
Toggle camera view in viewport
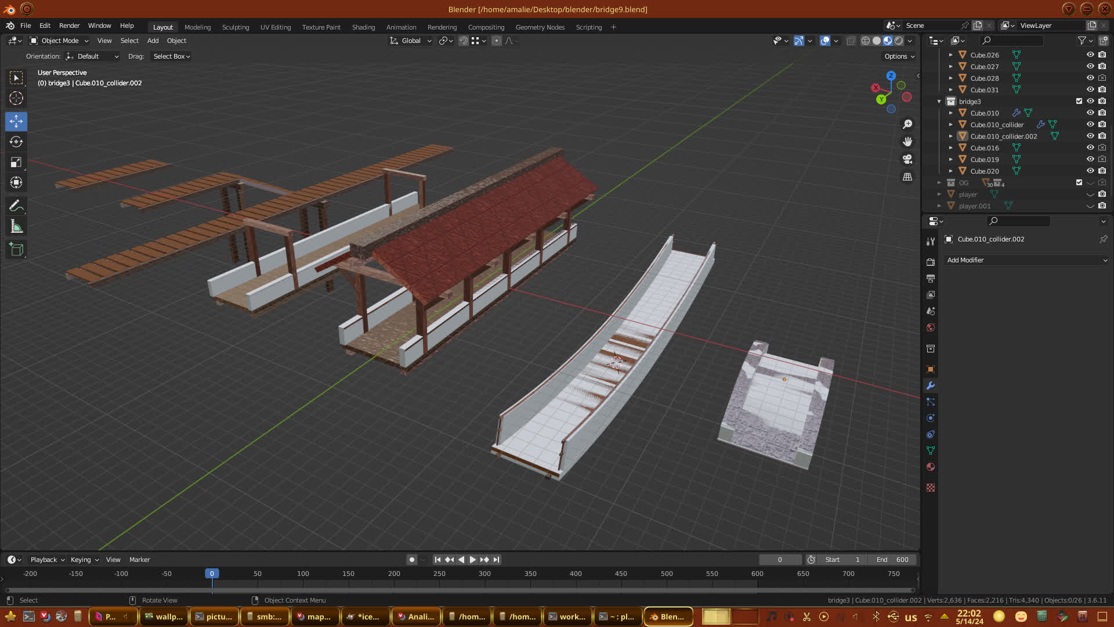click(907, 159)
